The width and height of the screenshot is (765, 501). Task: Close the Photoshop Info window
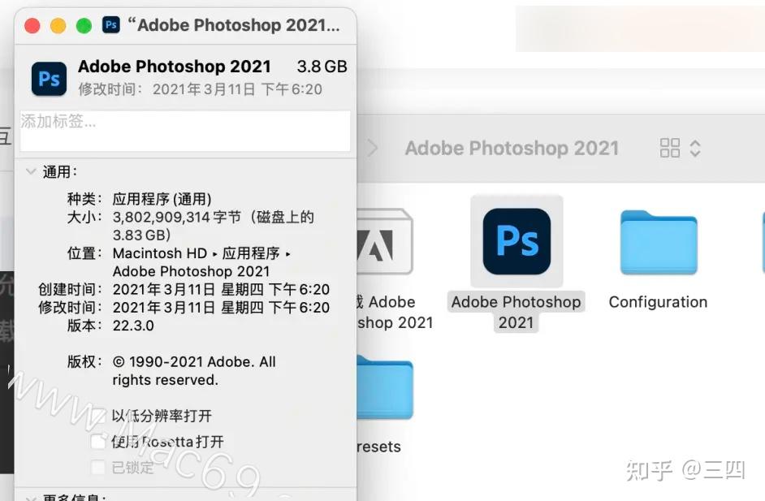click(32, 26)
